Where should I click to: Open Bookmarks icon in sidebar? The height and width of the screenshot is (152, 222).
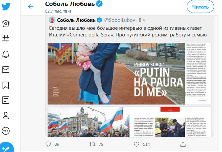point(6,85)
